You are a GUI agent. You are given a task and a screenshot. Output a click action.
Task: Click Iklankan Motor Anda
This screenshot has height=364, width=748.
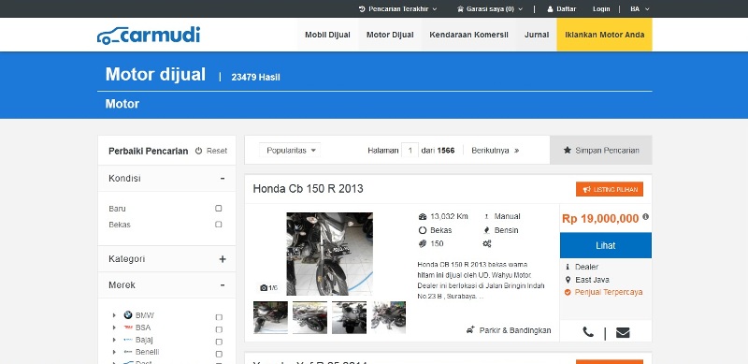(604, 35)
